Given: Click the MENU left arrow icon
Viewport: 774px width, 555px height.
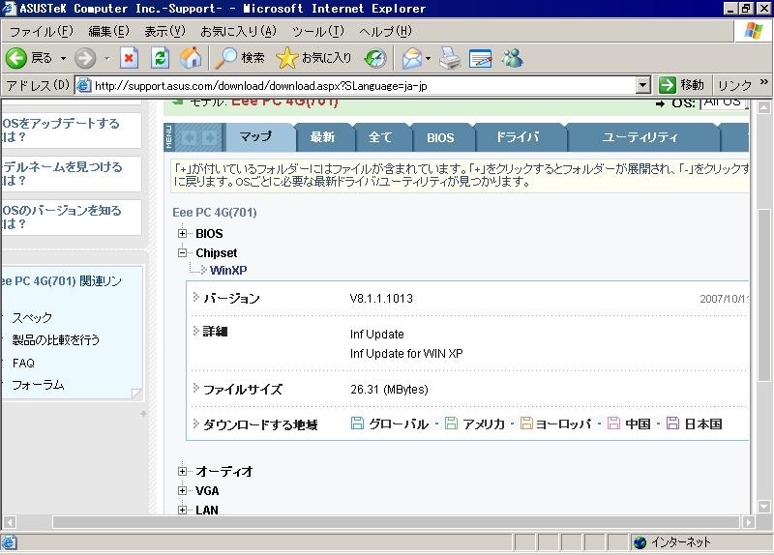Looking at the screenshot, I should pos(189,137).
